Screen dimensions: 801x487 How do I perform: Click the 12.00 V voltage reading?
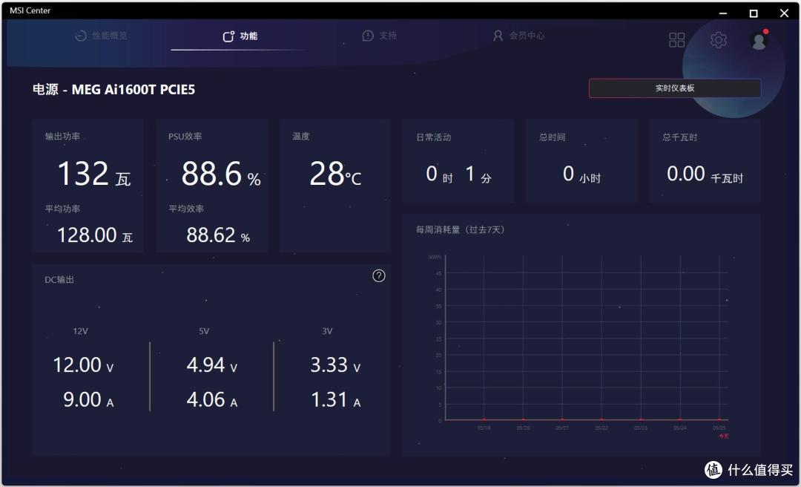point(83,365)
